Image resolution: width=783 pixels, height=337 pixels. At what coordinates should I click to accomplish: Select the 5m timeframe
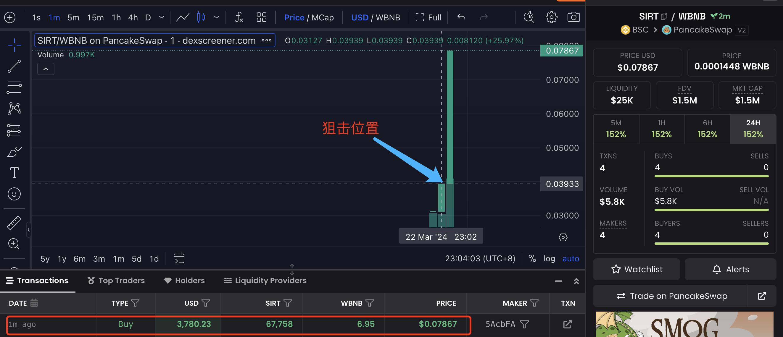pyautogui.click(x=73, y=17)
